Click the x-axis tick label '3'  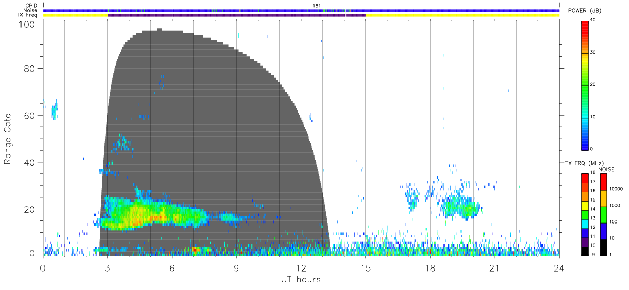(x=108, y=268)
